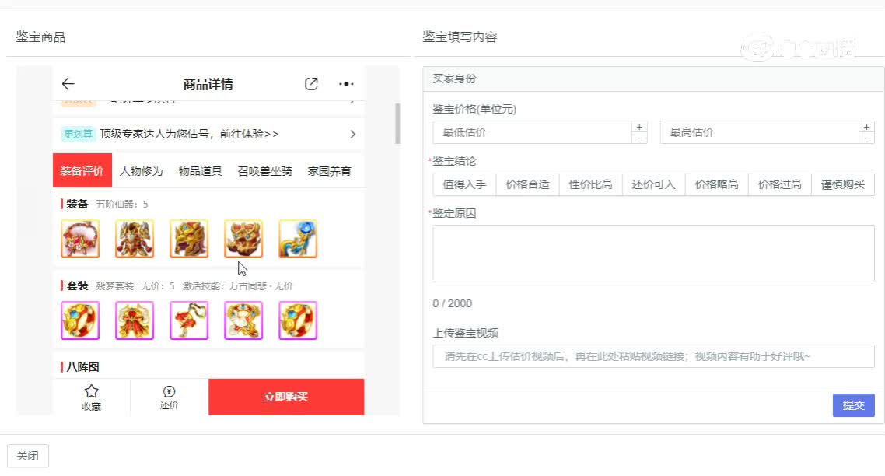
Task: Select the second 装备 armor item thumbnail
Action: 135,239
